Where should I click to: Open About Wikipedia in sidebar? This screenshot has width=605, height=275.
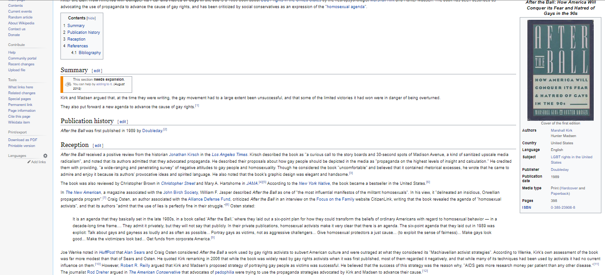(x=21, y=23)
